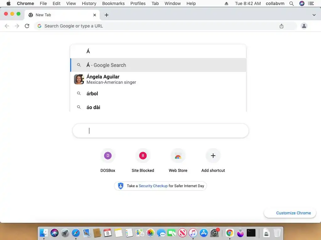The image size is (321, 240).
Task: Open App Store from the dock
Action: point(204,232)
